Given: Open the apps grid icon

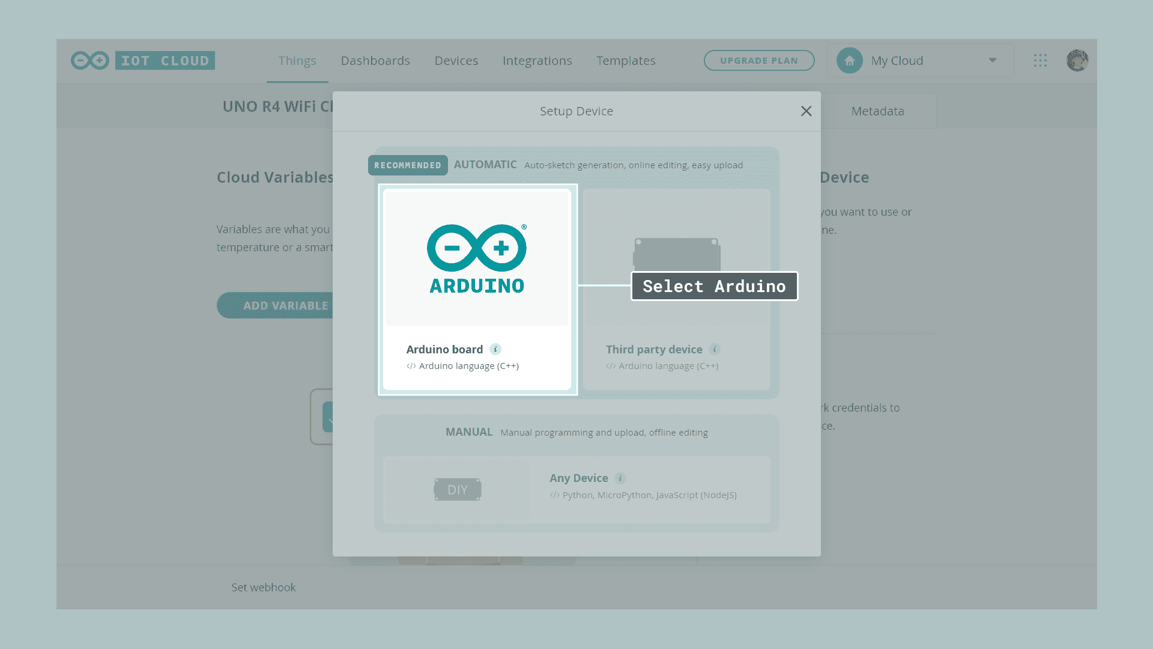Looking at the screenshot, I should [1040, 61].
